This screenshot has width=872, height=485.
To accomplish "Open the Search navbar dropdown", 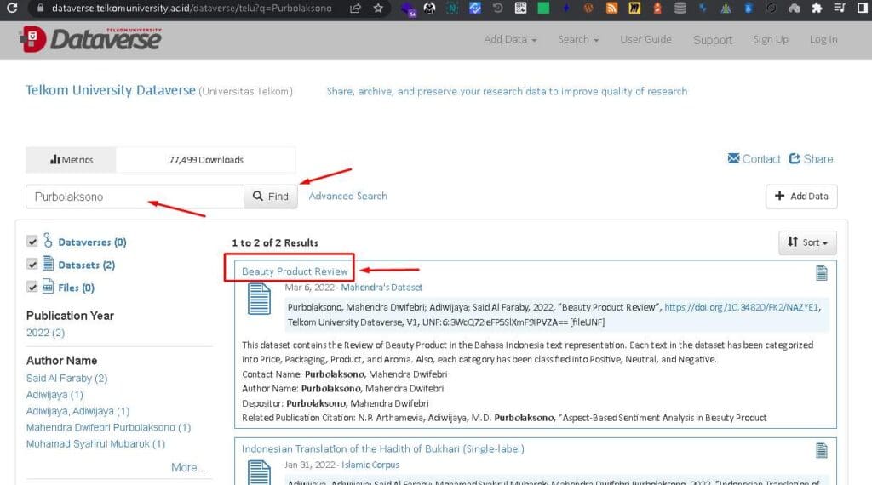I will click(x=578, y=39).
